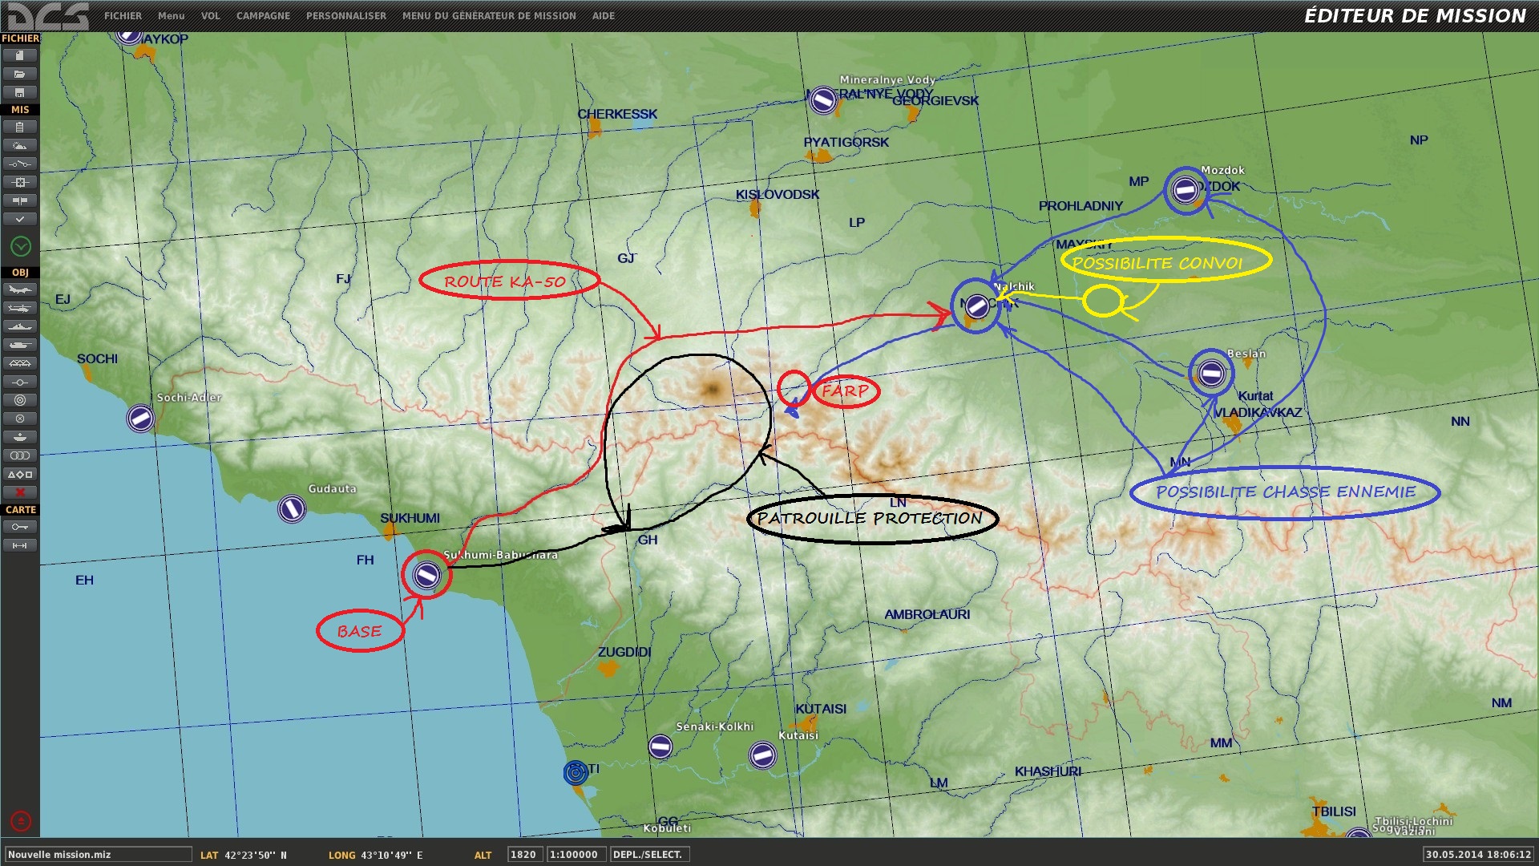Open the CAMPAGNE menu

point(263,16)
